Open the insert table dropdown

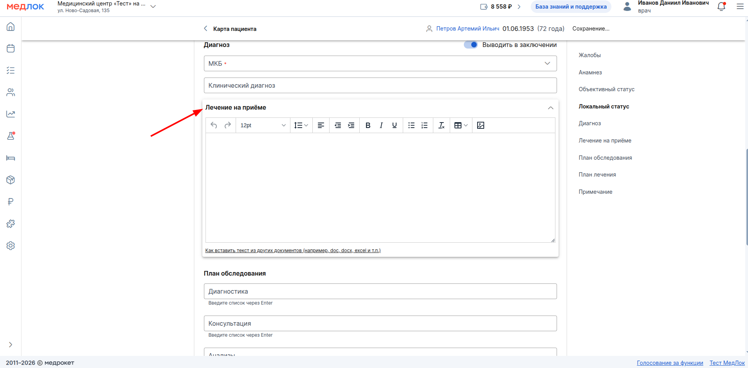pos(461,125)
